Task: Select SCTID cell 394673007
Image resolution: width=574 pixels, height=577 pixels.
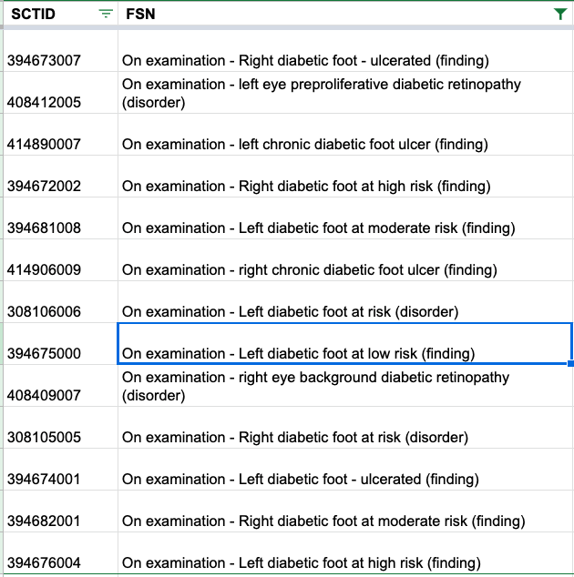Action: click(60, 51)
